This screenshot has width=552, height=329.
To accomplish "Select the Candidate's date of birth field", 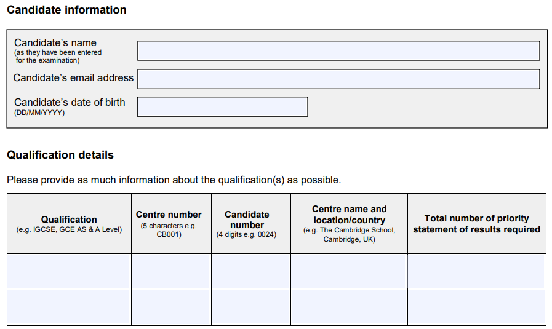I will pyautogui.click(x=223, y=106).
